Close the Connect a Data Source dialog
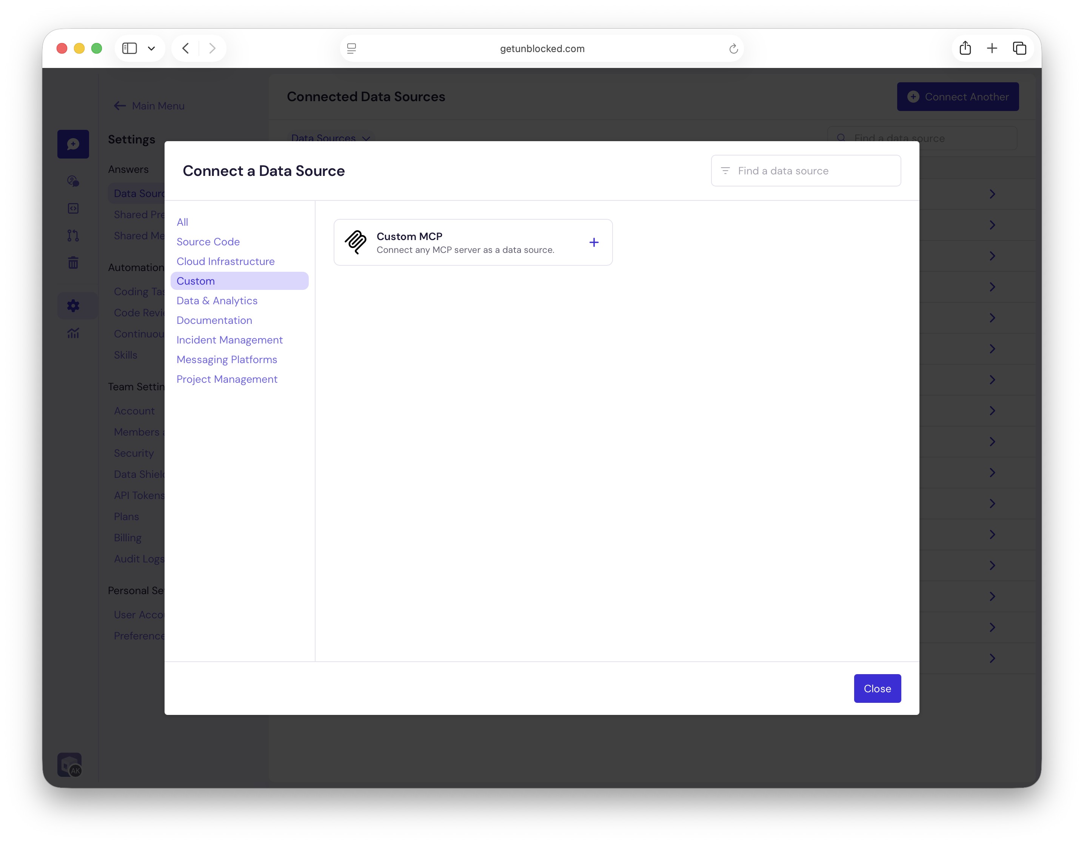Image resolution: width=1084 pixels, height=844 pixels. click(x=877, y=688)
